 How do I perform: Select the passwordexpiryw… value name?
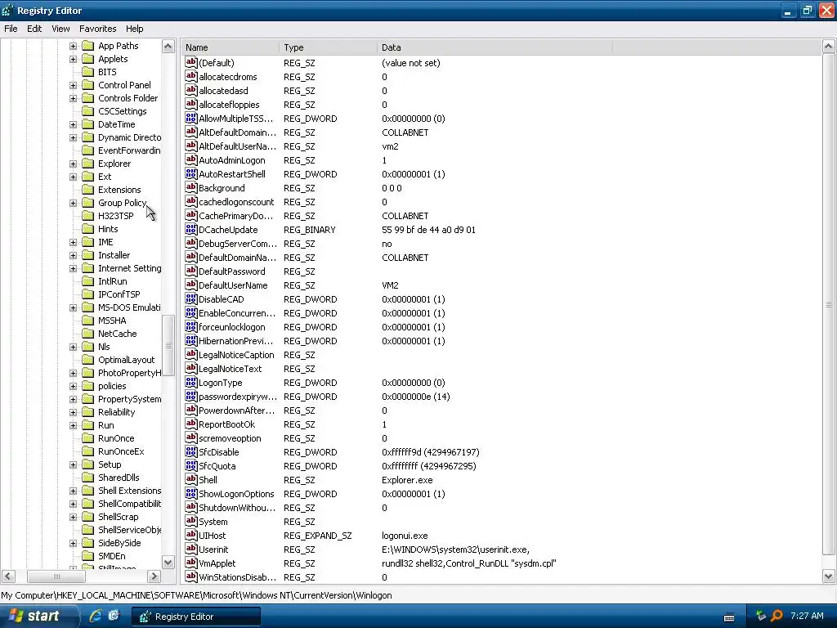(x=238, y=397)
